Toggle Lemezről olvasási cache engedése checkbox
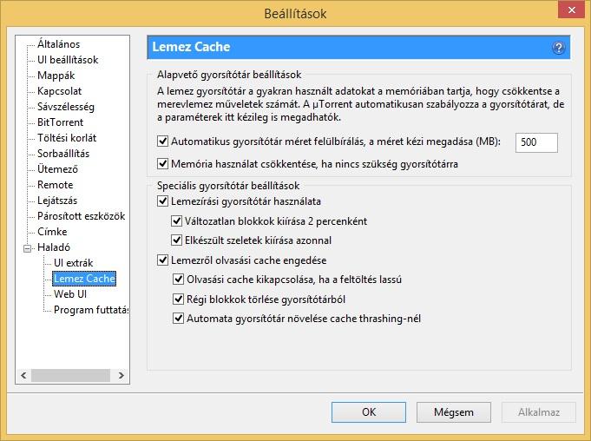The width and height of the screenshot is (591, 441). [162, 260]
